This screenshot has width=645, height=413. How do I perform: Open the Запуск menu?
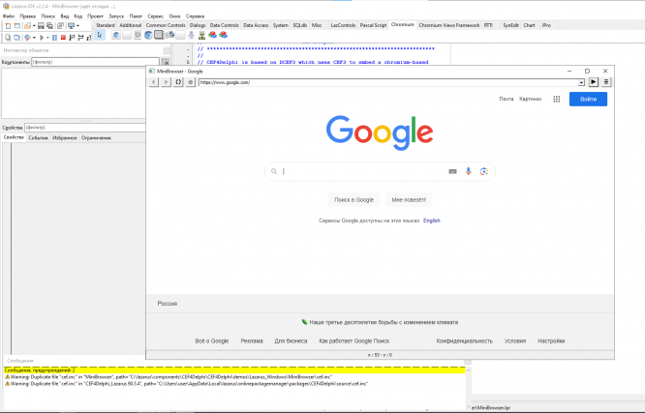click(x=116, y=16)
